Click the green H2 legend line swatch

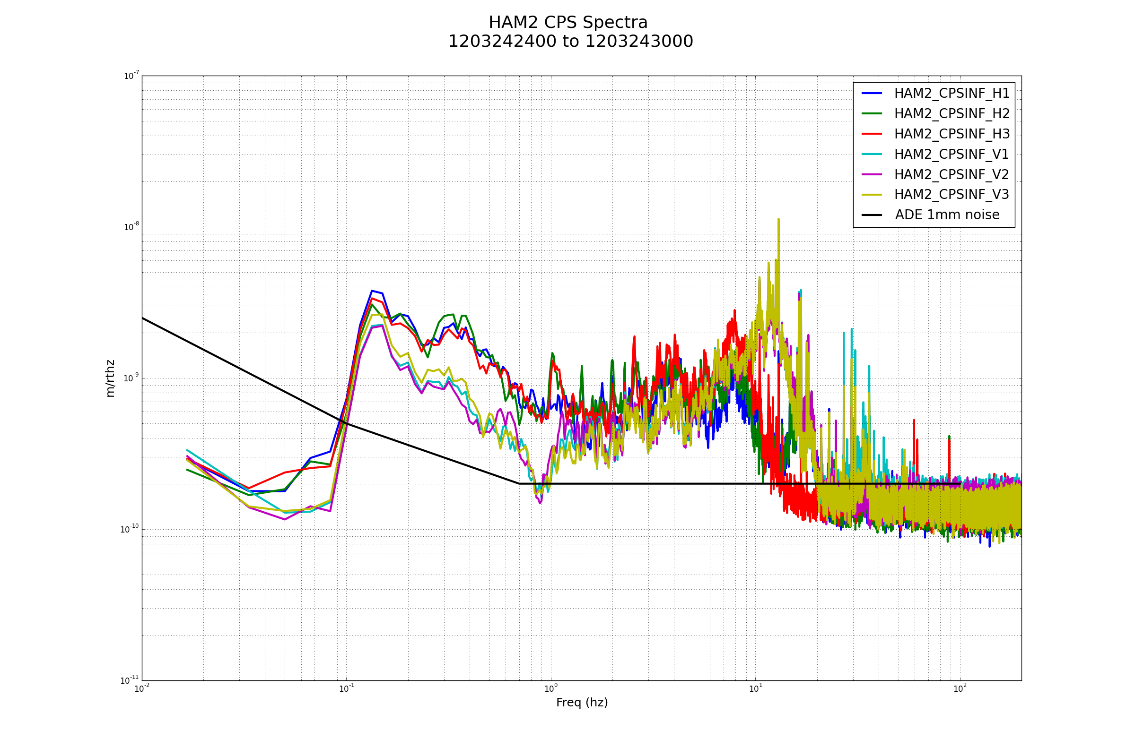[872, 113]
